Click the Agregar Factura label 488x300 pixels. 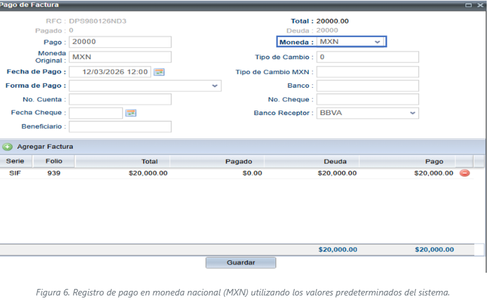coord(45,147)
